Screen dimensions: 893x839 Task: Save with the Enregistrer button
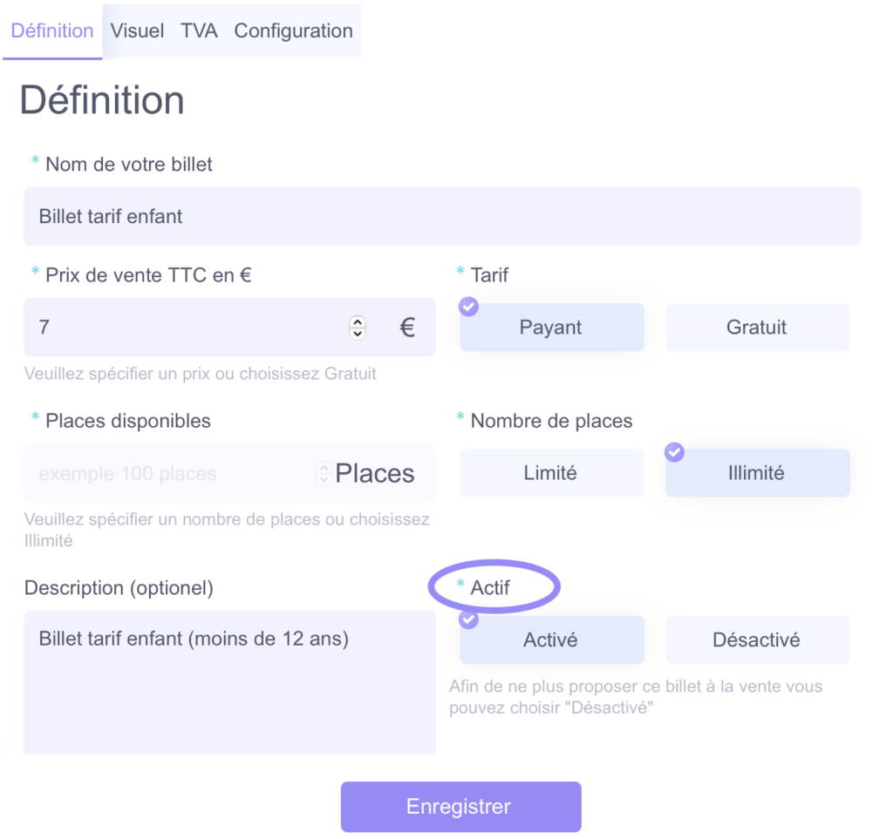(x=460, y=807)
